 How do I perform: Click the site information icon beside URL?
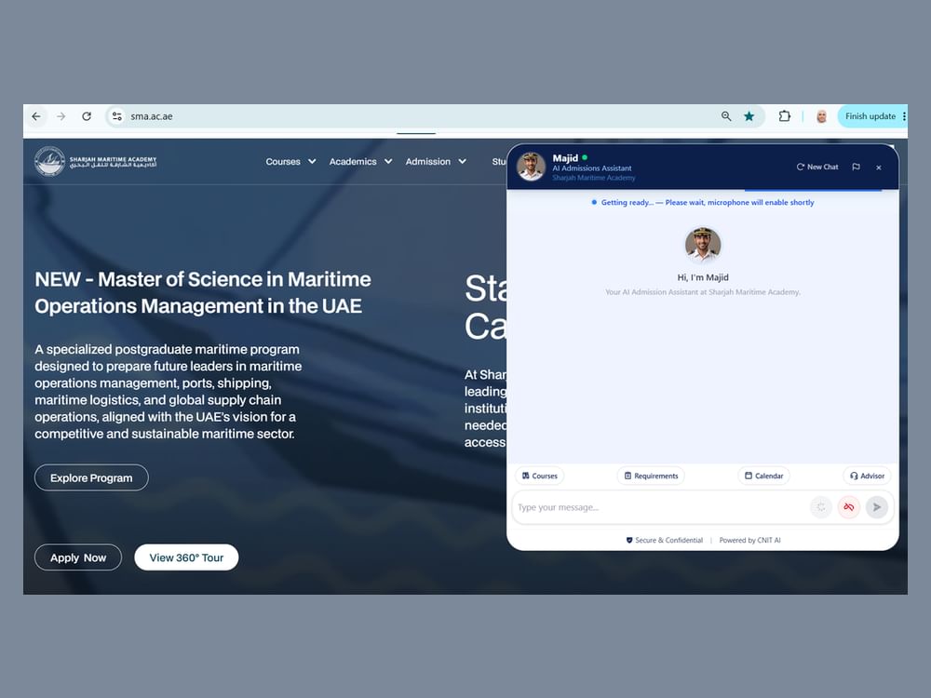117,116
